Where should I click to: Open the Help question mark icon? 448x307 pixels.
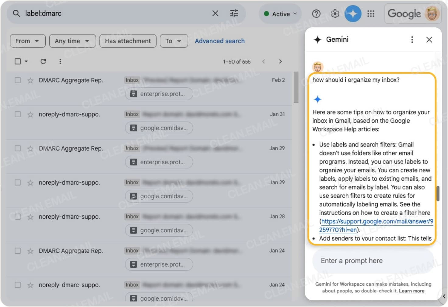point(316,13)
